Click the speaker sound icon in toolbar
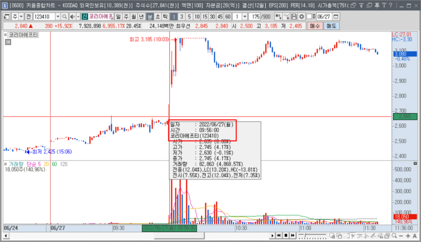Screen dimensions: 421x242 (72, 17)
